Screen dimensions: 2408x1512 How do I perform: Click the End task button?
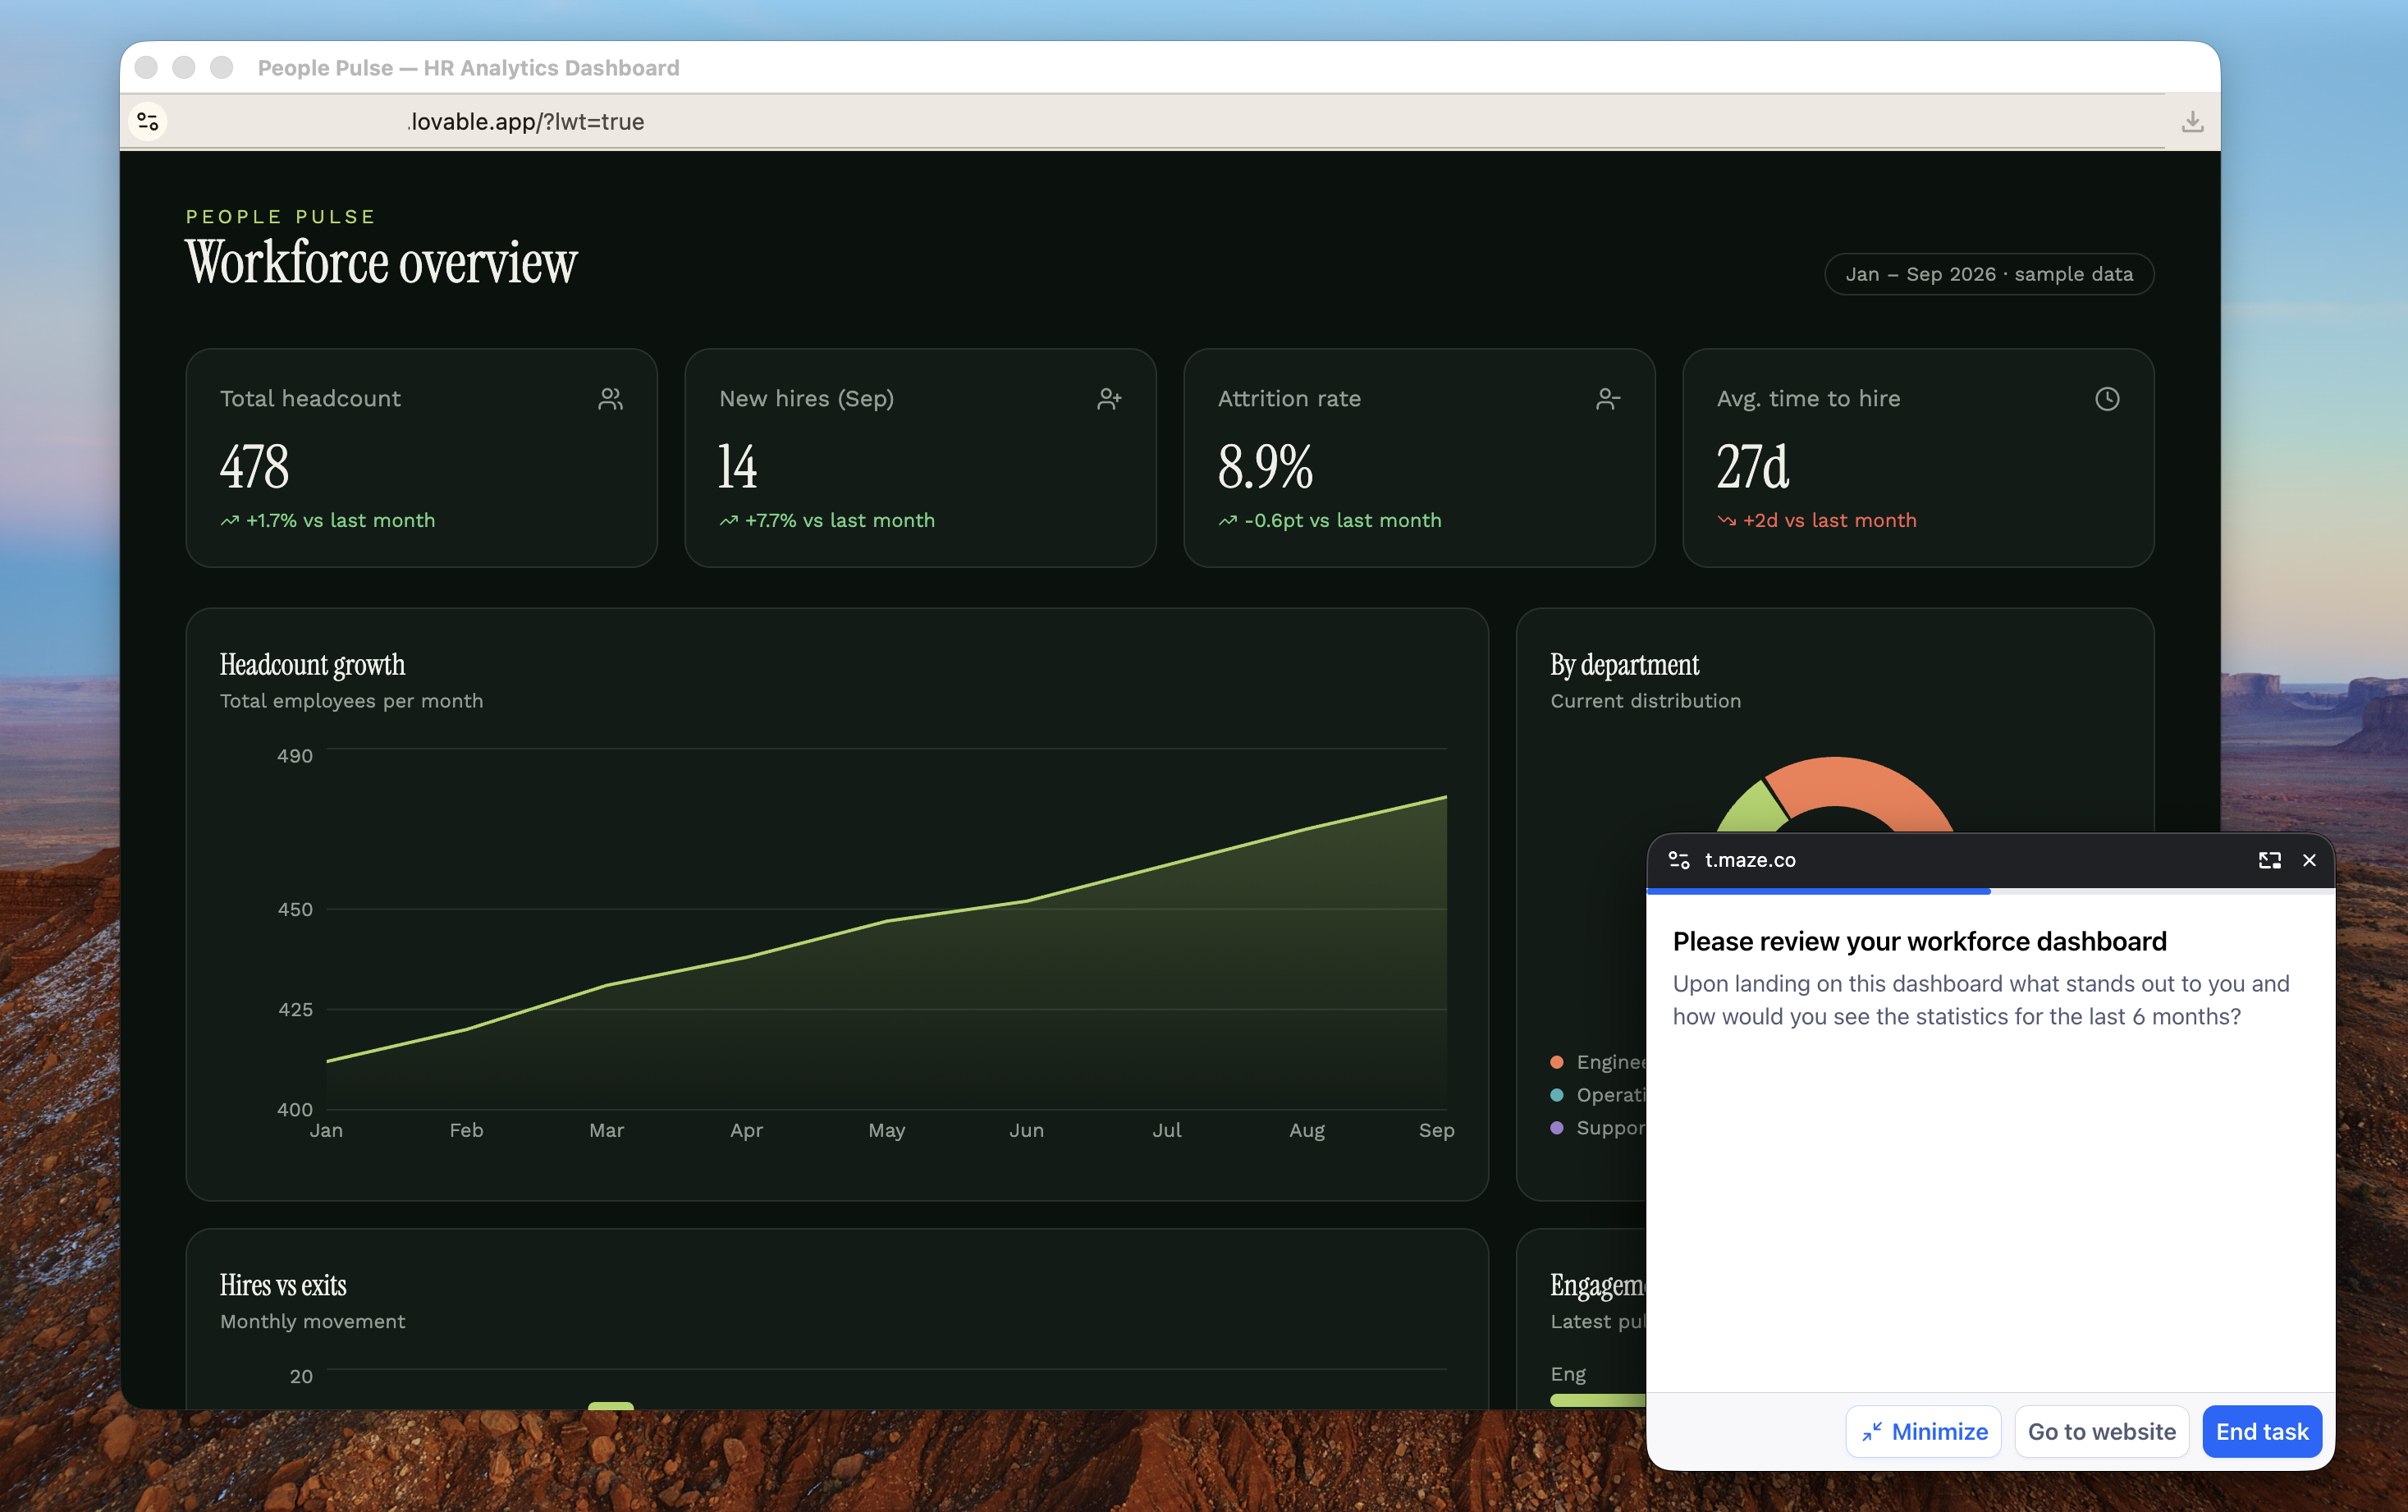[x=2261, y=1431]
